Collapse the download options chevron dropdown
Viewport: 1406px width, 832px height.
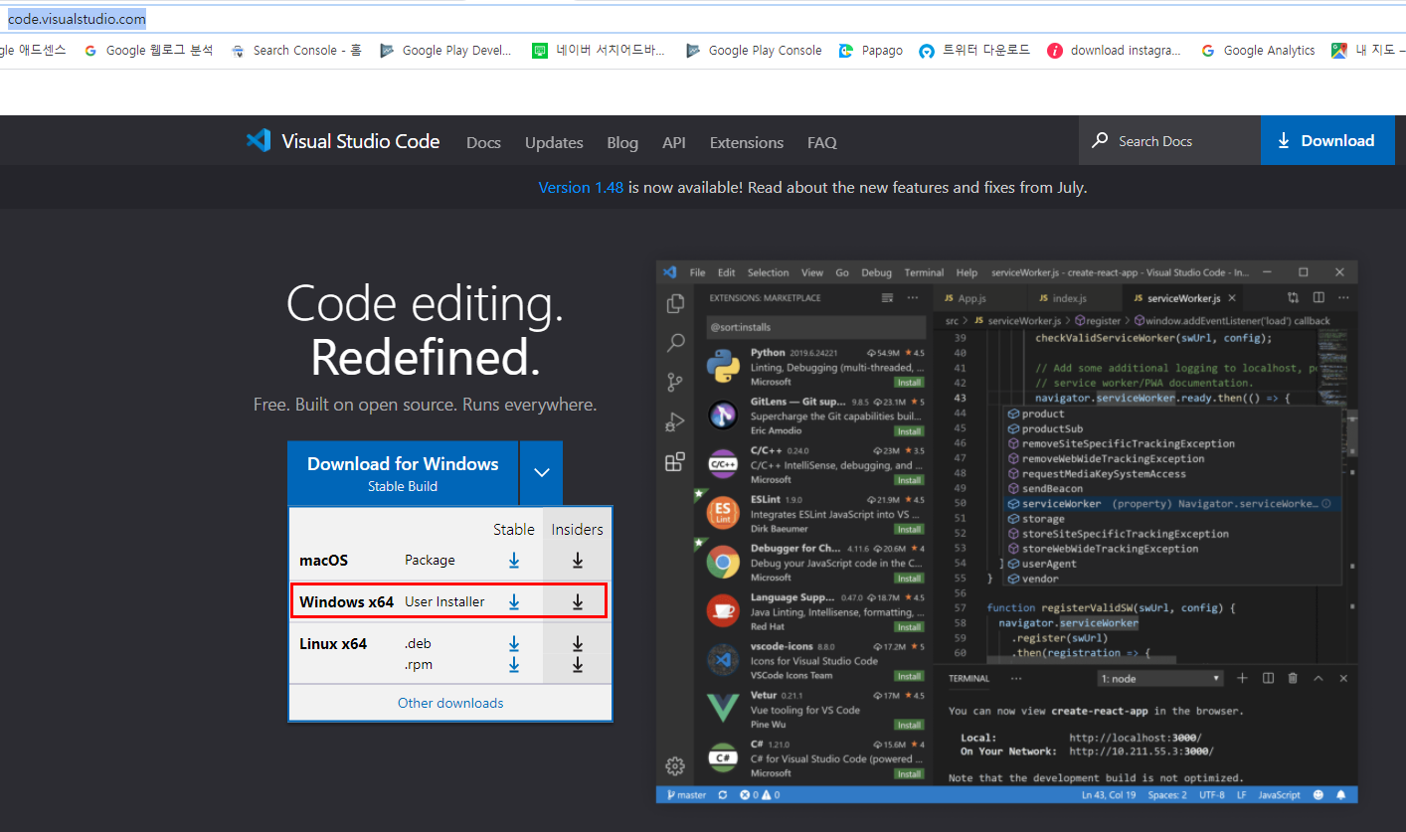541,473
